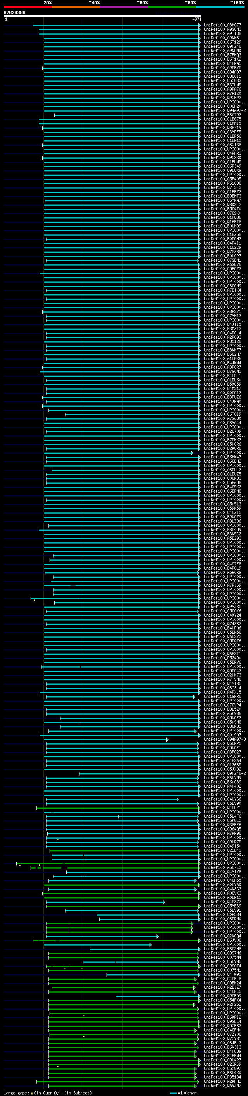Choose UniRef100_A9BK24 from the list

222,983
